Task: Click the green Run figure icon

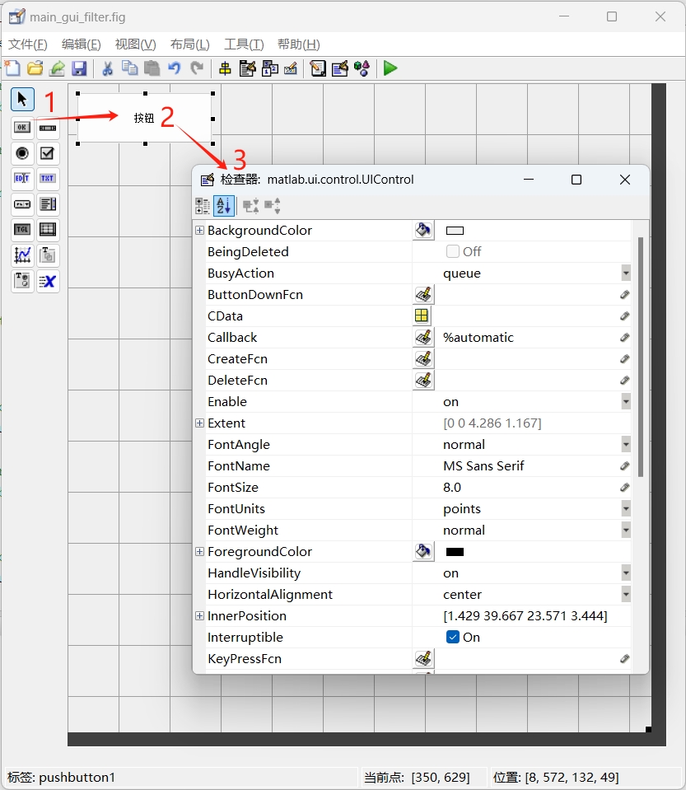Action: coord(390,68)
